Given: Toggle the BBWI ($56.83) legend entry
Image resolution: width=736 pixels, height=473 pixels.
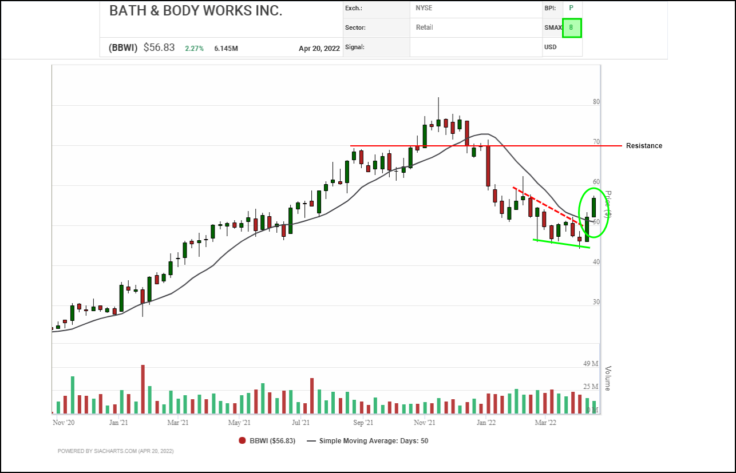Looking at the screenshot, I should (272, 441).
